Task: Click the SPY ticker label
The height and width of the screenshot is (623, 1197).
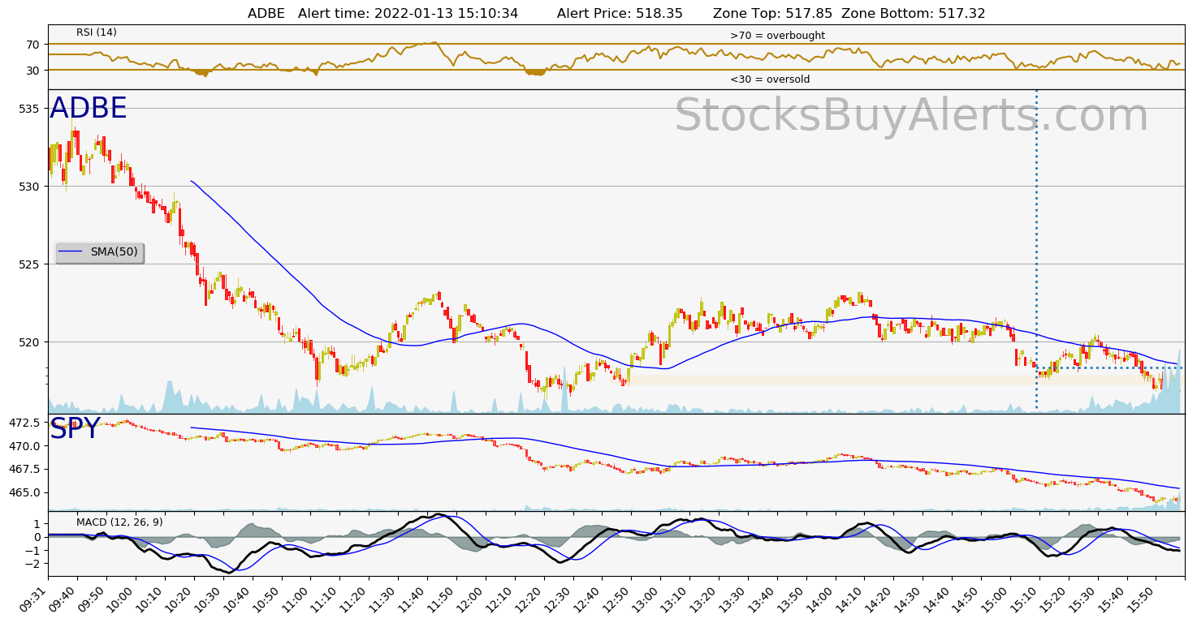Action: (x=75, y=428)
